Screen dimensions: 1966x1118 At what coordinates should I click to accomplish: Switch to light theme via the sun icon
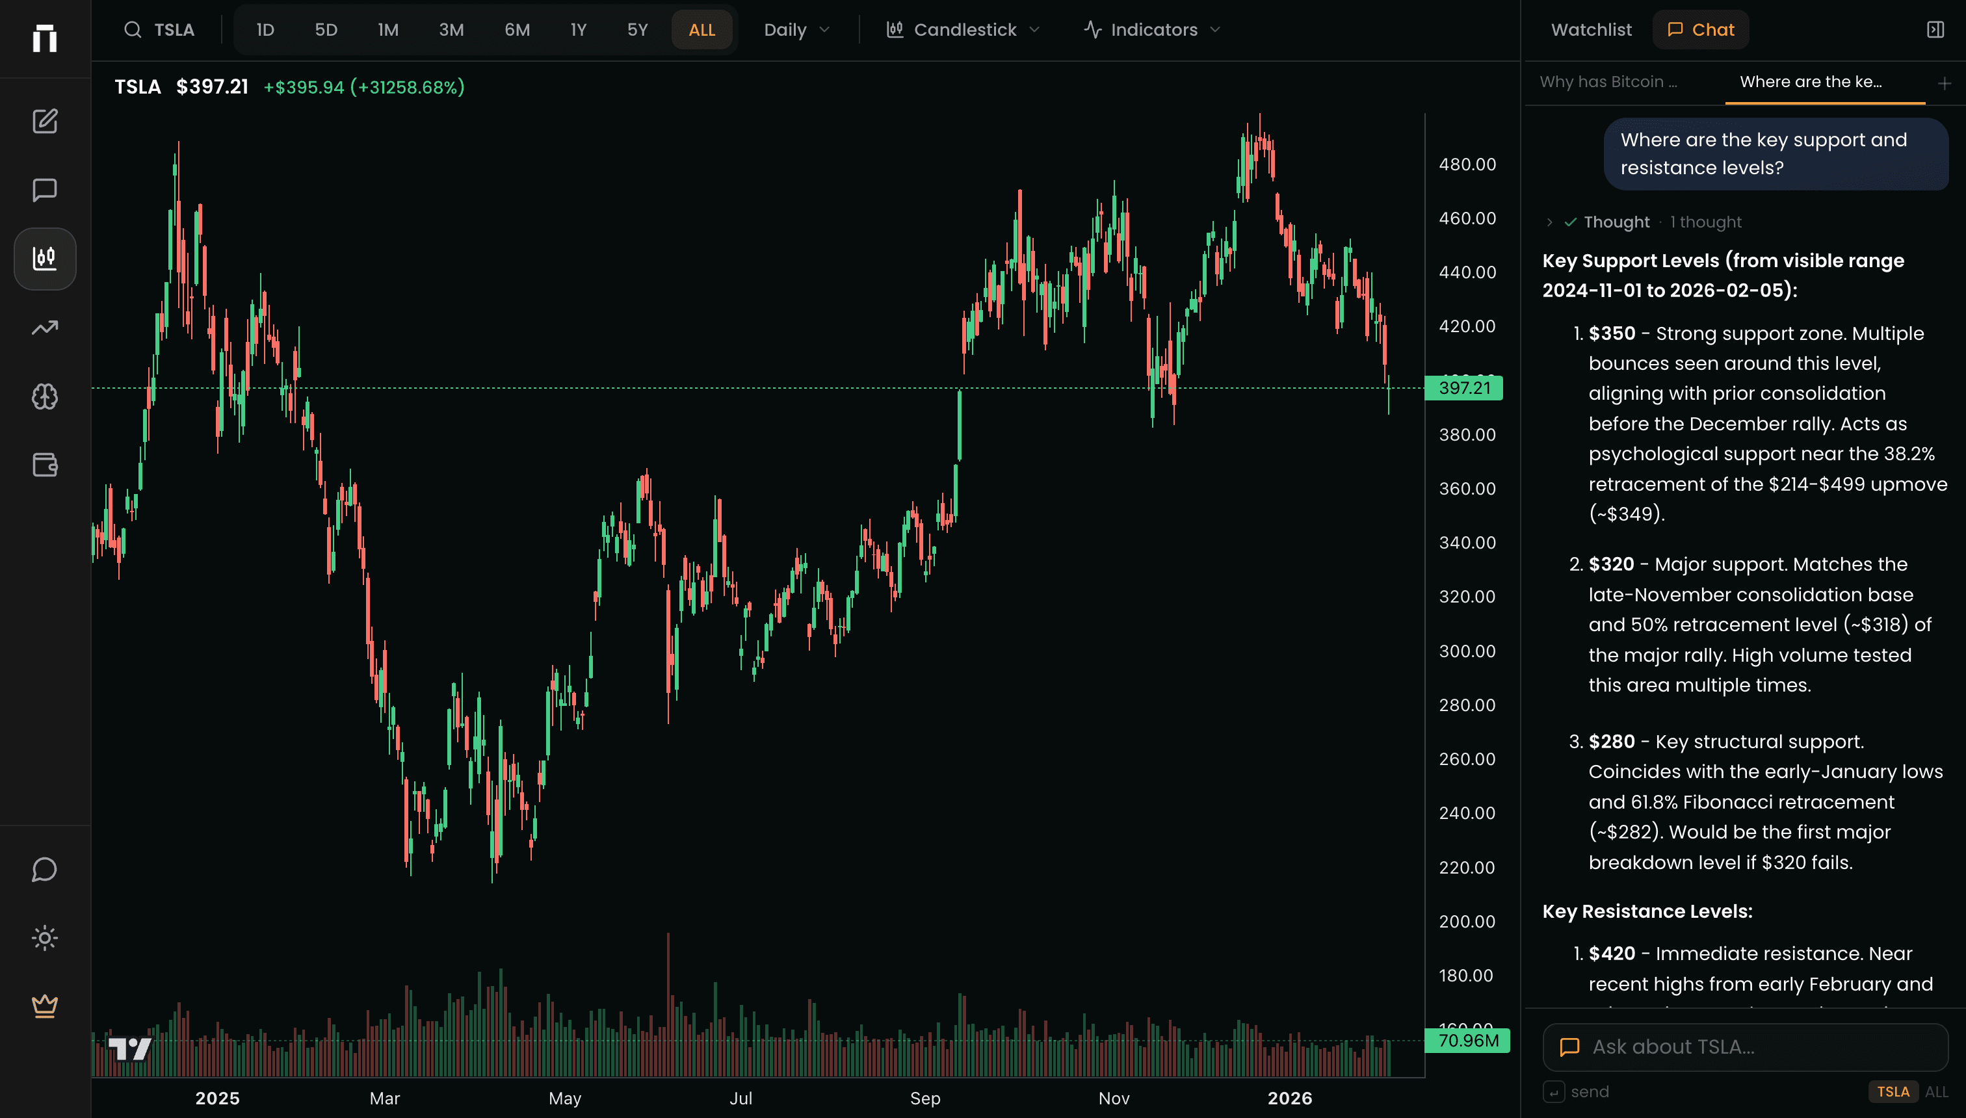45,937
